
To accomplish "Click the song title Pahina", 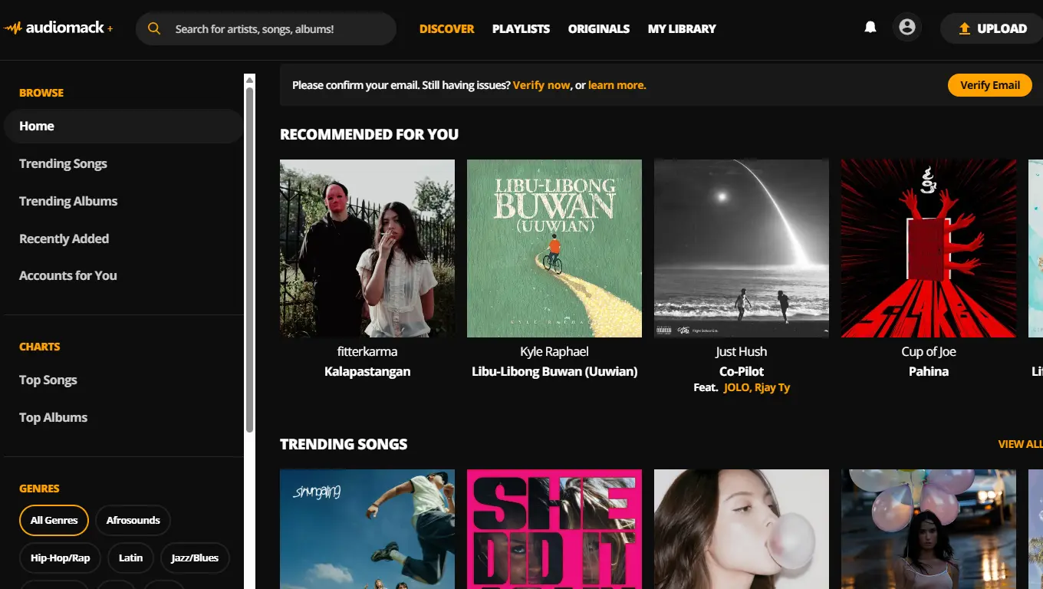I will coord(929,371).
